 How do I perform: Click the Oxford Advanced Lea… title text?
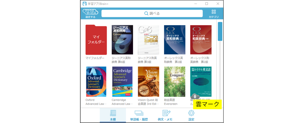tap(96, 102)
